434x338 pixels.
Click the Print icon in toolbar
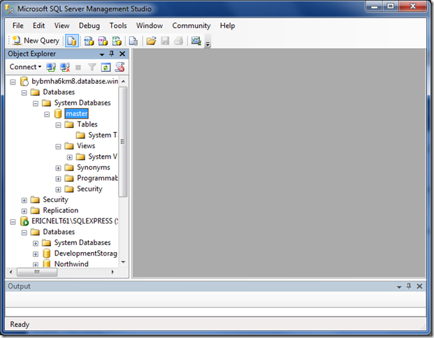tap(178, 41)
